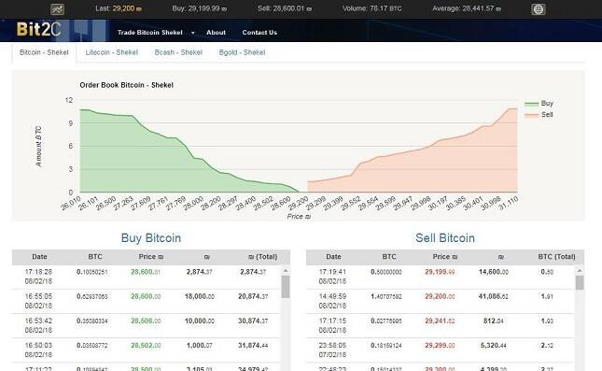Click buy price 28,600.01

click(146, 272)
